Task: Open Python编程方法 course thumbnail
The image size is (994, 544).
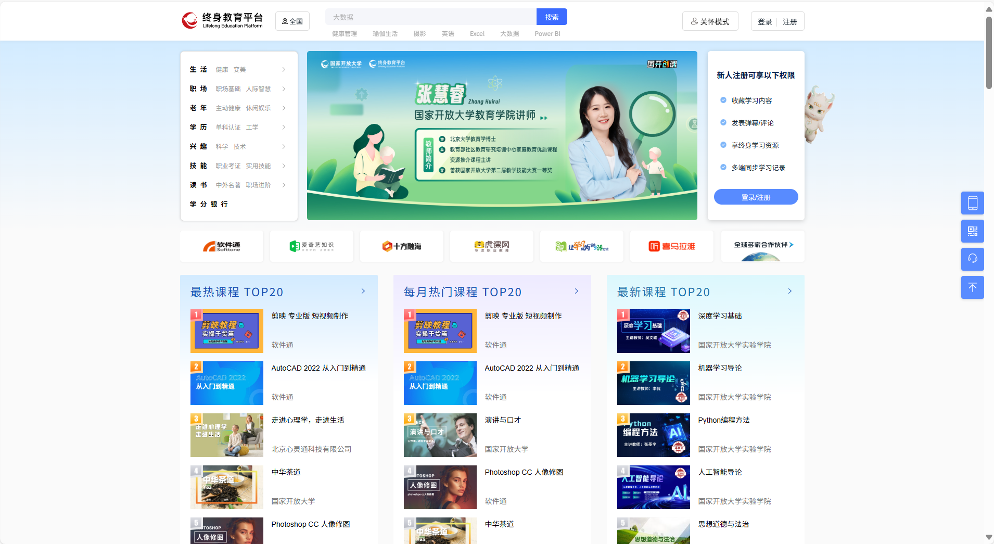Action: click(x=654, y=435)
